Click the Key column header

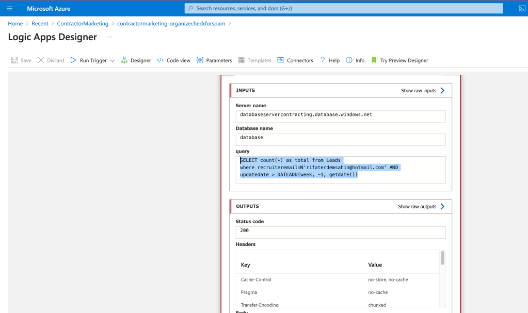(x=246, y=265)
